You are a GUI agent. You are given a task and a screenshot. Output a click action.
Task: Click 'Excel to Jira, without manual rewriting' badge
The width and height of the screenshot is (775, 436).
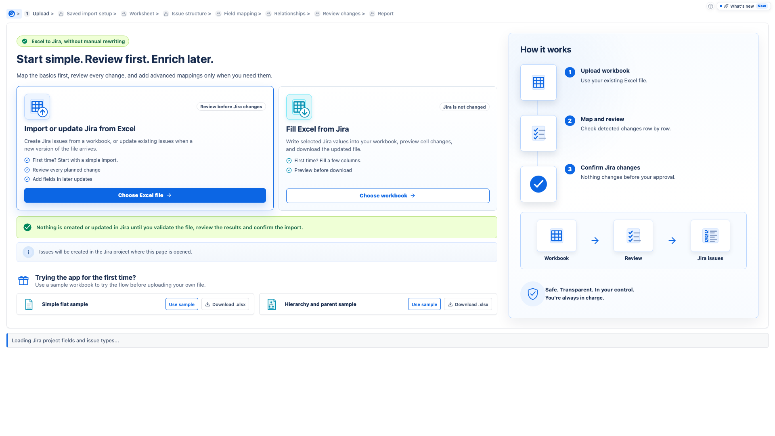pyautogui.click(x=73, y=41)
